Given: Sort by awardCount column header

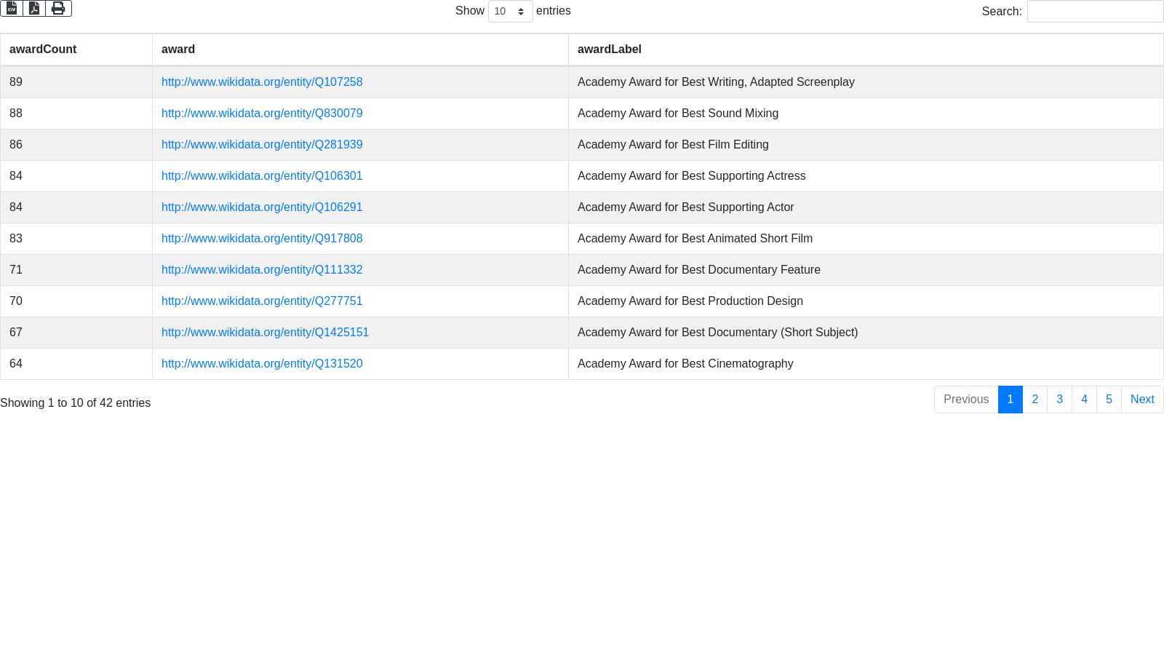Looking at the screenshot, I should click(x=76, y=49).
